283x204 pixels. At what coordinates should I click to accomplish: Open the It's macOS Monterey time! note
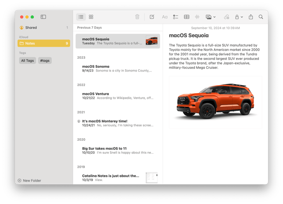118,123
